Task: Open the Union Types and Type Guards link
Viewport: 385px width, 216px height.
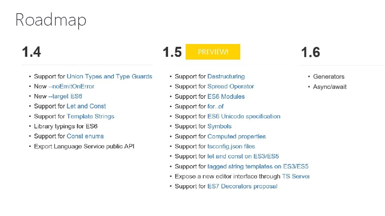Action: (x=109, y=76)
